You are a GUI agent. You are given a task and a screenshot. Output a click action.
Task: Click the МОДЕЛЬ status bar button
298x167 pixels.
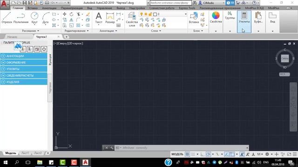click(177, 154)
